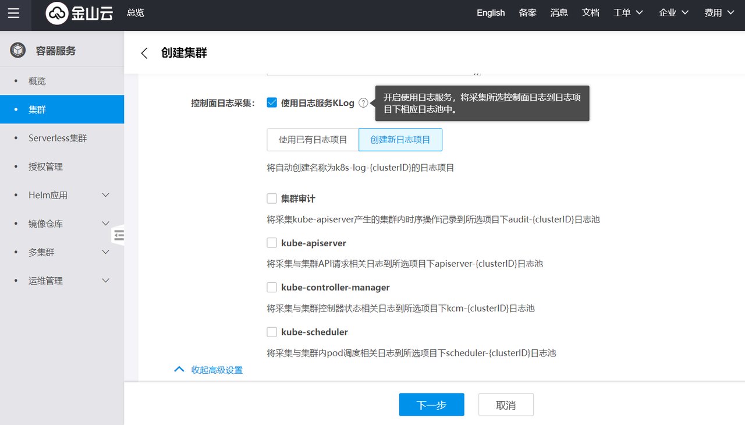
Task: Enable kube-scheduler log collection checkbox
Action: click(272, 332)
